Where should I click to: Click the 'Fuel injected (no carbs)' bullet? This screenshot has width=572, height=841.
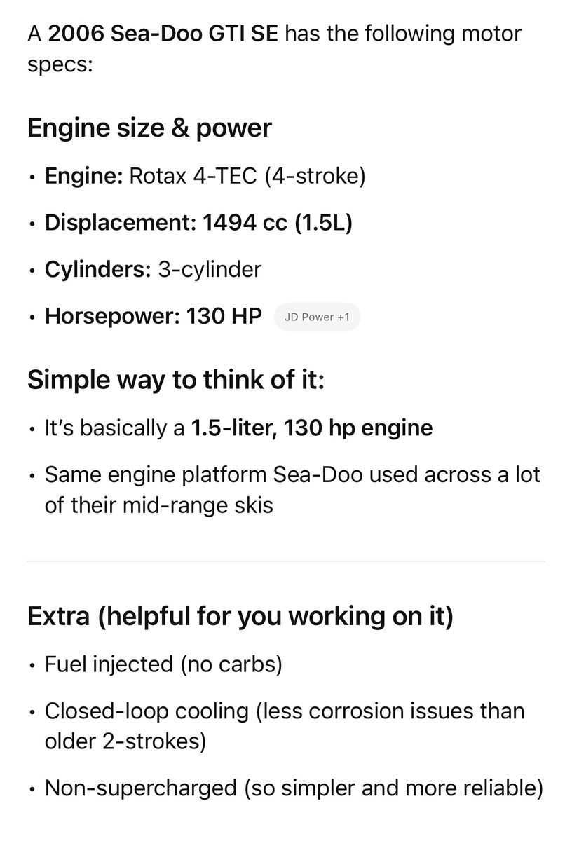[x=163, y=664]
